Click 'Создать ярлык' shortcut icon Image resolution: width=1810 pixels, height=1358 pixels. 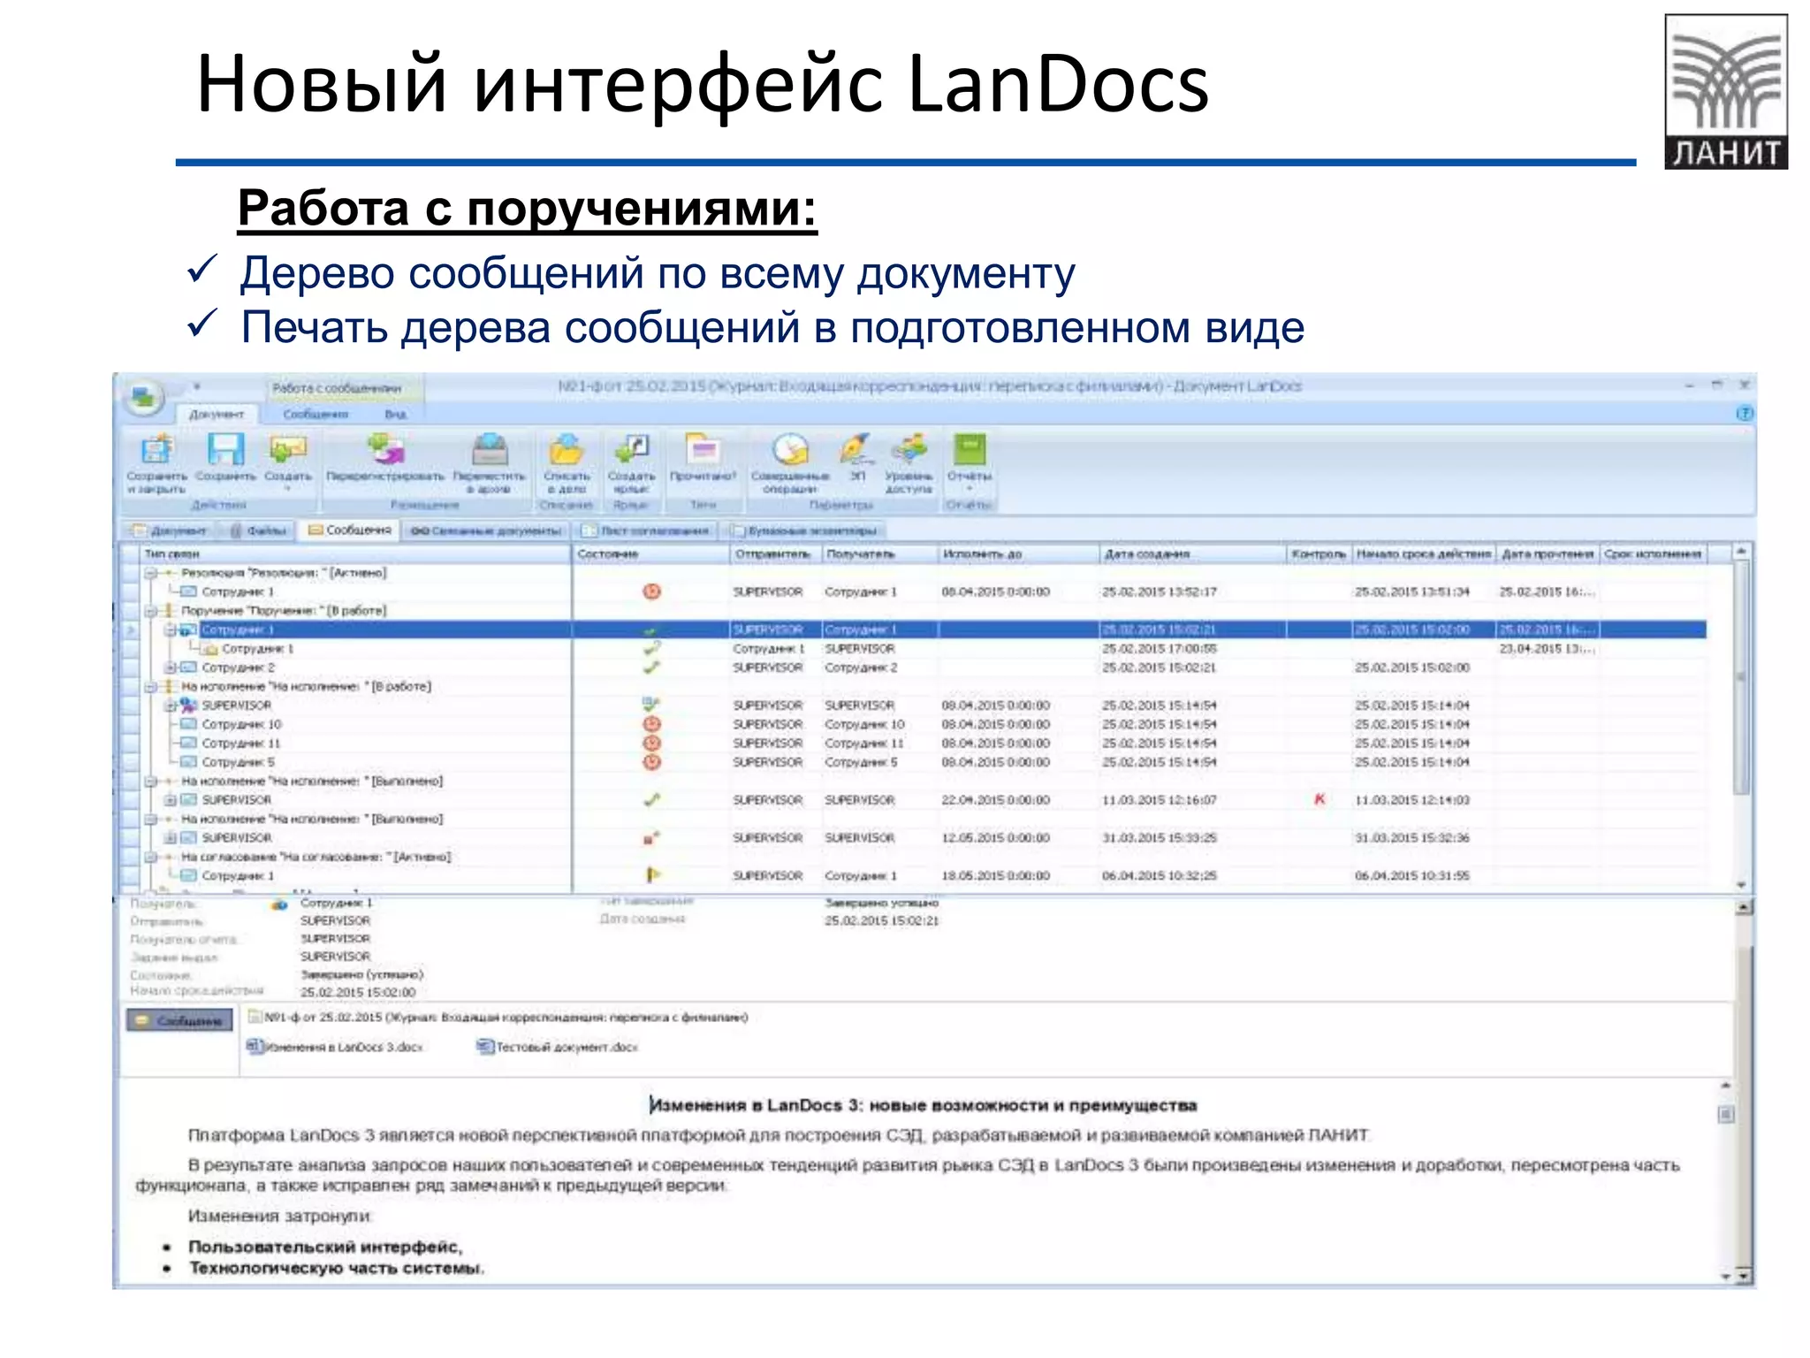[631, 462]
